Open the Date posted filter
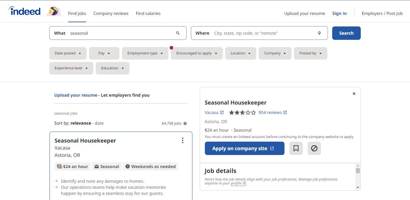Viewport: 410px width, 200px height. (67, 53)
